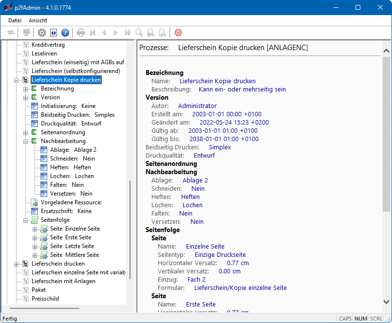Click the right pane scroll down arrow
This screenshot has width=392, height=323.
(x=387, y=302)
